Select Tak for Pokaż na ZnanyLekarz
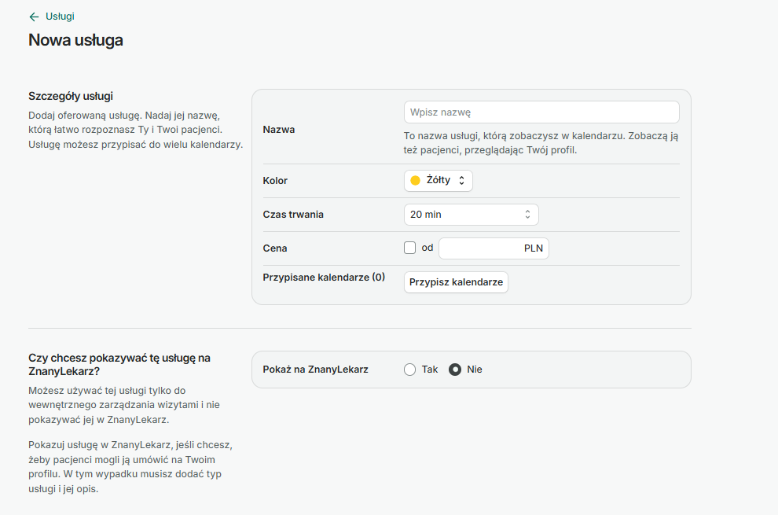Screen dimensions: 778x515 pos(409,369)
